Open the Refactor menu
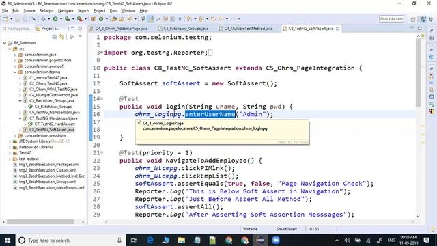This screenshot has height=246, width=437. coord(46,11)
